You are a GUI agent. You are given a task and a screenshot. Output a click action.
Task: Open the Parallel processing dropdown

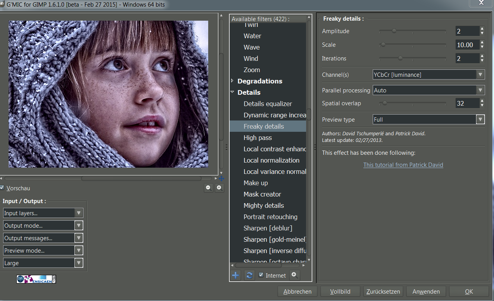pyautogui.click(x=428, y=90)
